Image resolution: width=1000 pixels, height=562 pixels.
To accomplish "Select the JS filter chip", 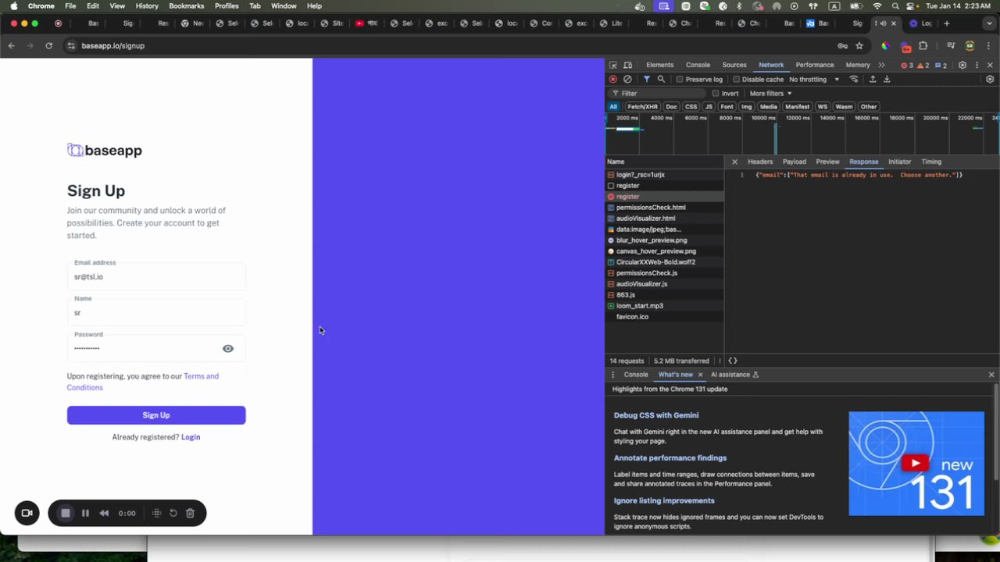I will click(709, 107).
